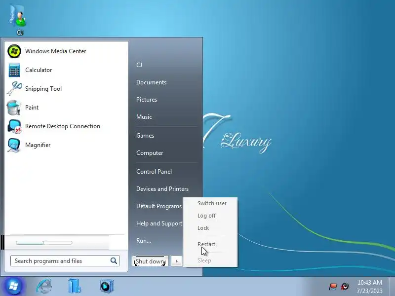Click the network tray icon

[x=333, y=287]
